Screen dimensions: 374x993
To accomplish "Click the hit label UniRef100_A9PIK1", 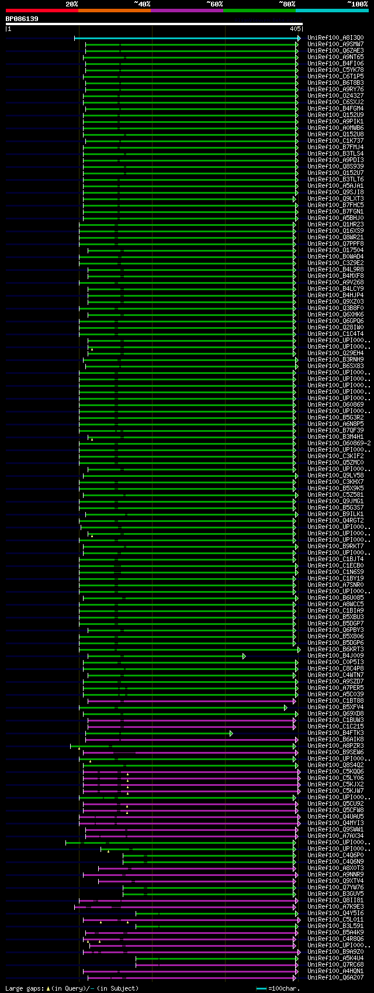I will pos(335,122).
